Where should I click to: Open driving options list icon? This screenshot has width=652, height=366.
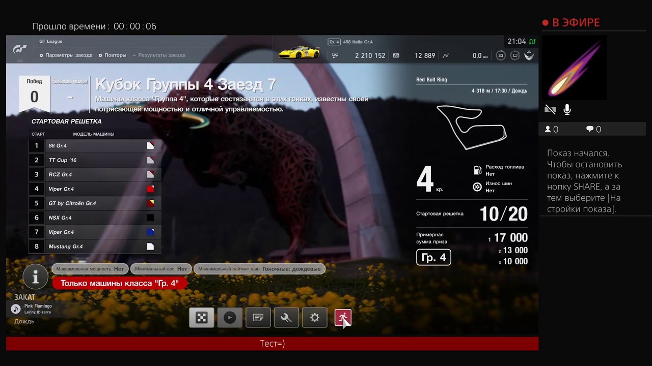tap(258, 318)
